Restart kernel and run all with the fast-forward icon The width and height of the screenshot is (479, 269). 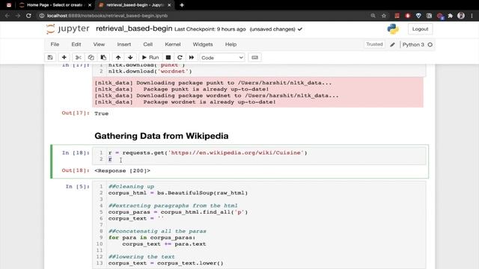tap(192, 58)
